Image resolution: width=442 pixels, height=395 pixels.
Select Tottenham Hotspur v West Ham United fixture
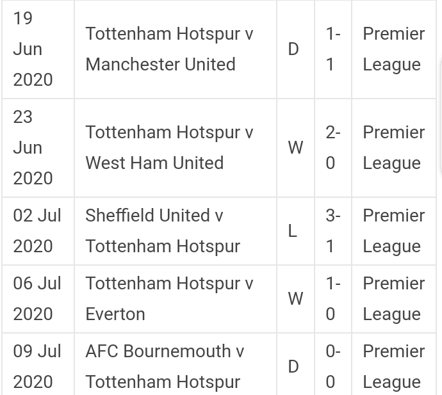coord(176,148)
